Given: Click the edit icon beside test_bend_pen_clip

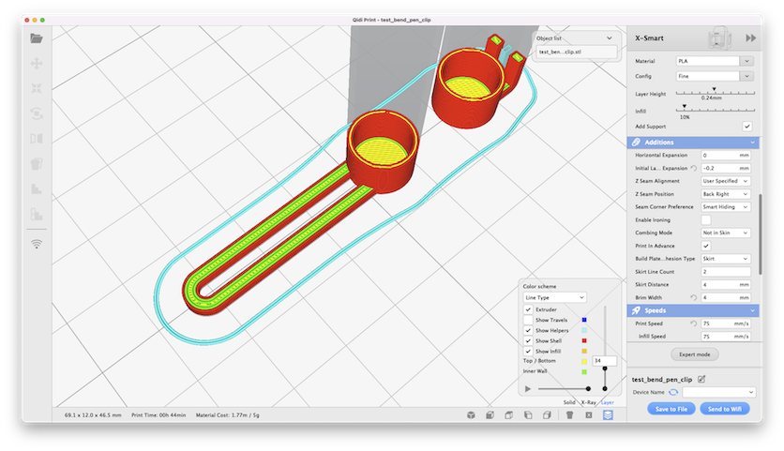Looking at the screenshot, I should pos(701,379).
